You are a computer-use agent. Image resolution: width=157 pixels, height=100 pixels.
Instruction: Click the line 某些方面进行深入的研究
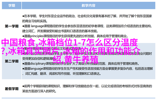[39, 91]
